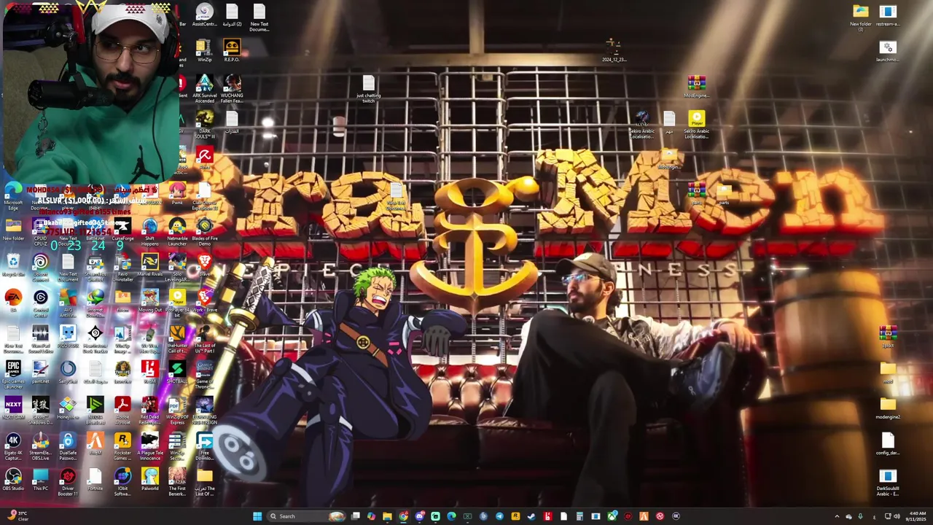Open the 'just chatting twitch' text file
Image resolution: width=933 pixels, height=525 pixels.
pos(368,89)
